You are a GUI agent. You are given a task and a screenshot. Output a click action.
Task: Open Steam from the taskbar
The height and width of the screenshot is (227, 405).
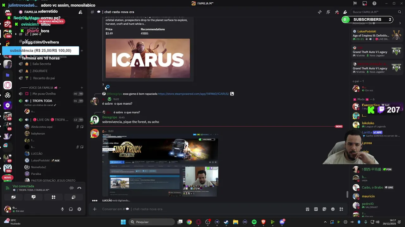(226, 222)
